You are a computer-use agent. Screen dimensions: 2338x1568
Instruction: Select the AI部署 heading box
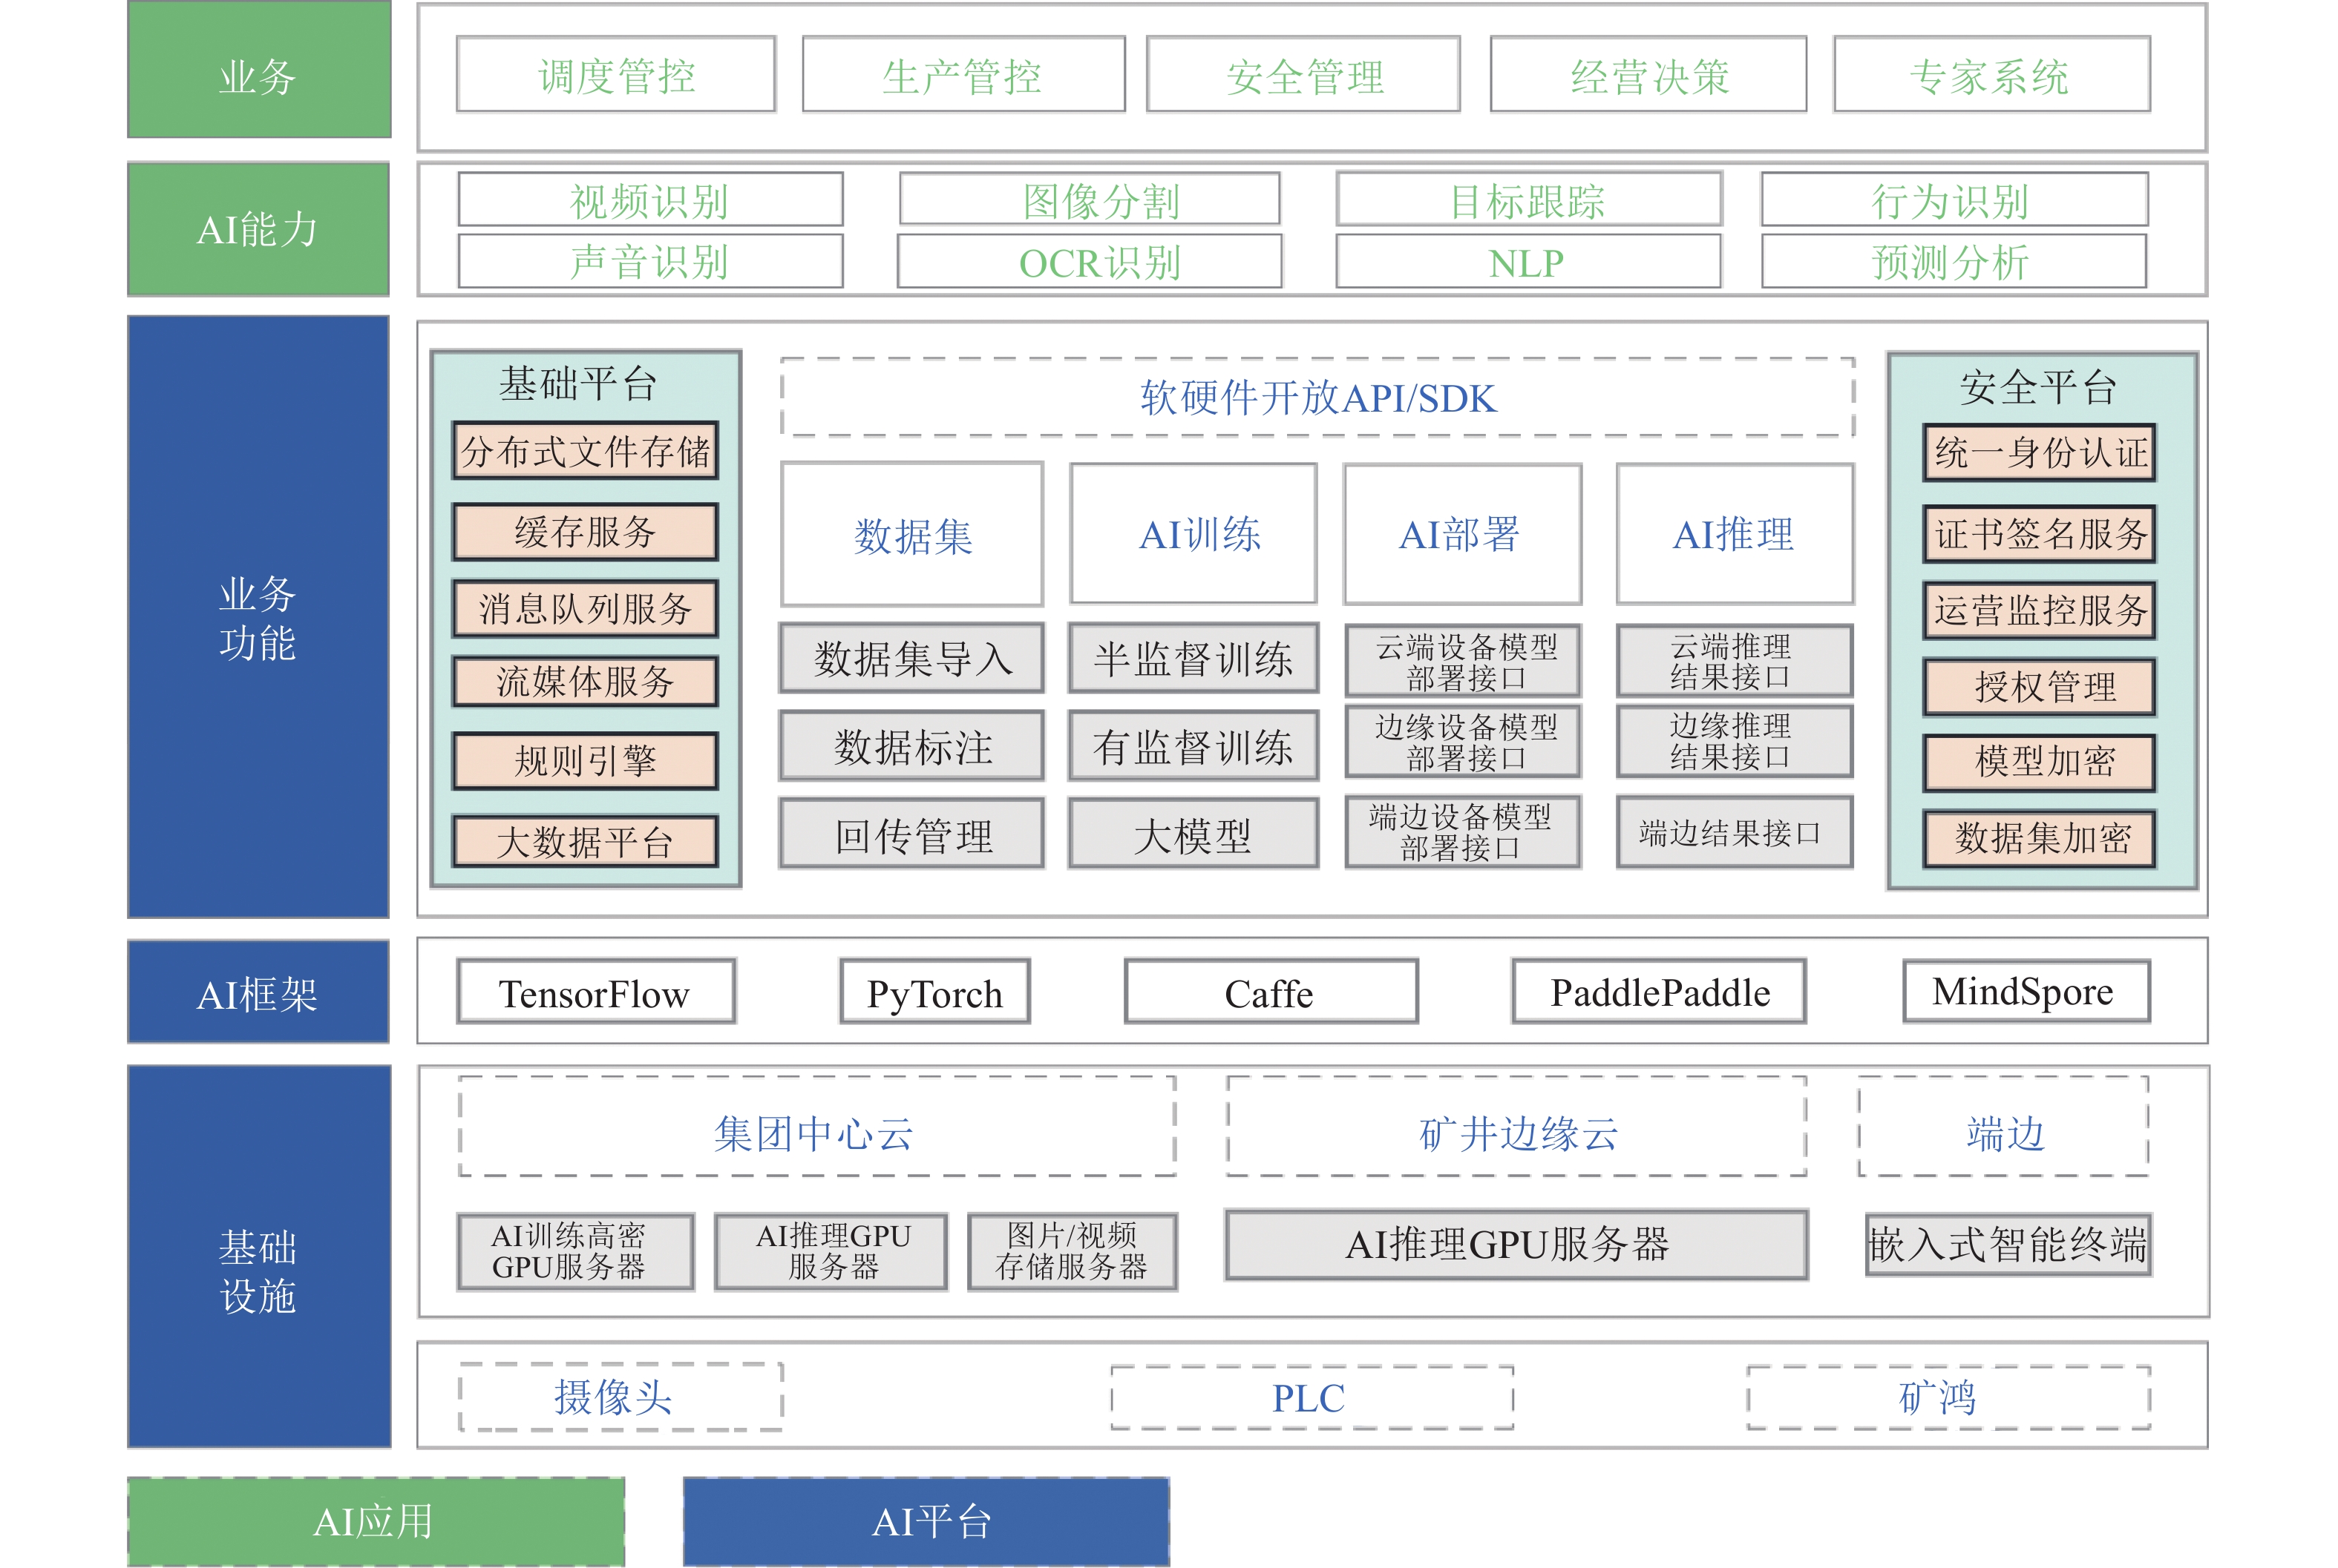click(x=1461, y=534)
